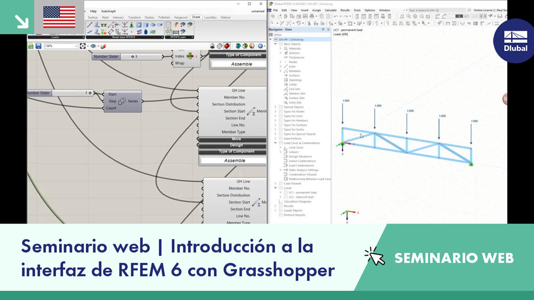Click the document page icon in RFEM 6 main panel
The image size is (534, 300).
(168, 24)
